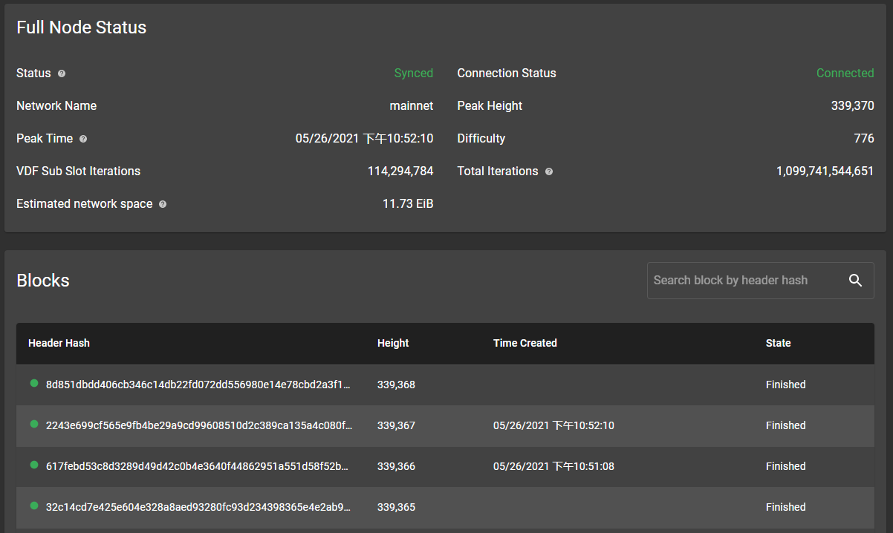Click the green Synced status value
Image resolution: width=893 pixels, height=533 pixels.
413,73
